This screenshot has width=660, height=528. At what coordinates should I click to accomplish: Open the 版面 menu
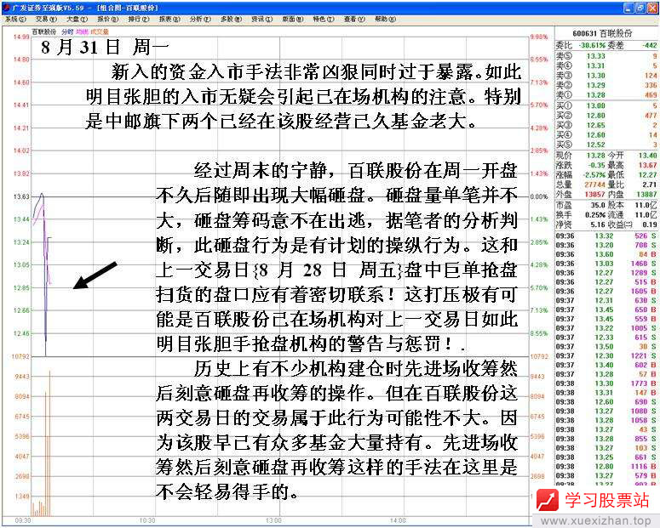tap(293, 19)
